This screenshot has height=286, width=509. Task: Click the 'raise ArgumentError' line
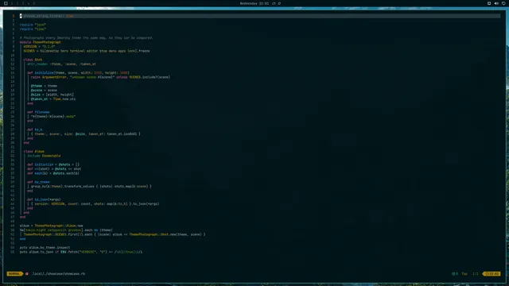[101, 77]
